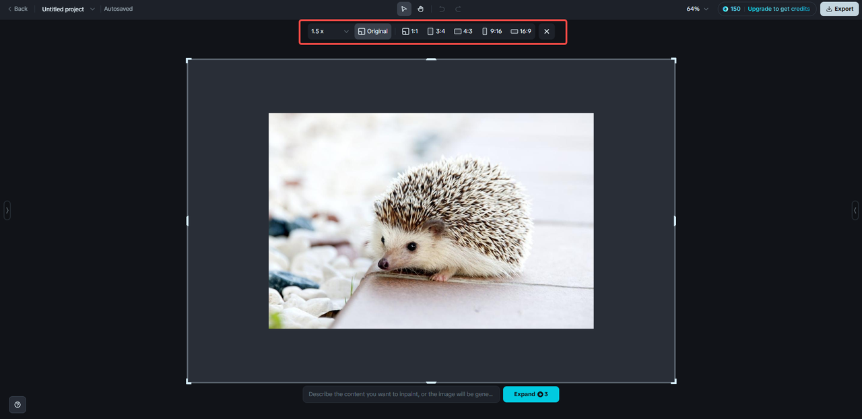
Task: Click the top-middle edge expand handle
Action: pyautogui.click(x=431, y=59)
